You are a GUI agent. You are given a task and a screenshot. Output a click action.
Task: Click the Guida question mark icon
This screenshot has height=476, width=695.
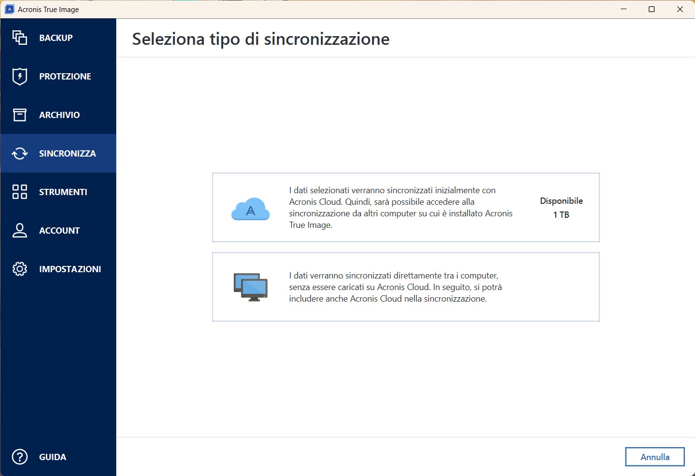pyautogui.click(x=20, y=457)
